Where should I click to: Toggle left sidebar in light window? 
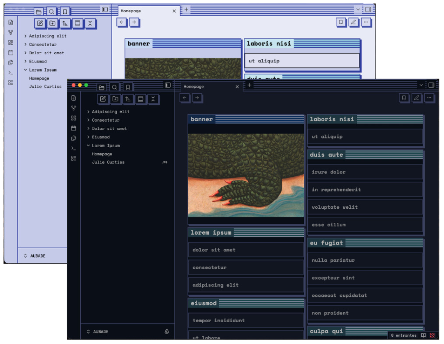click(x=105, y=9)
